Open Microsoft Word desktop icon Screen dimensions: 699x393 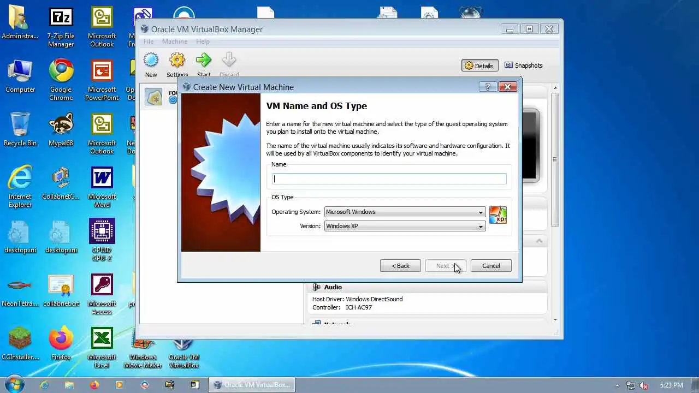(x=102, y=188)
